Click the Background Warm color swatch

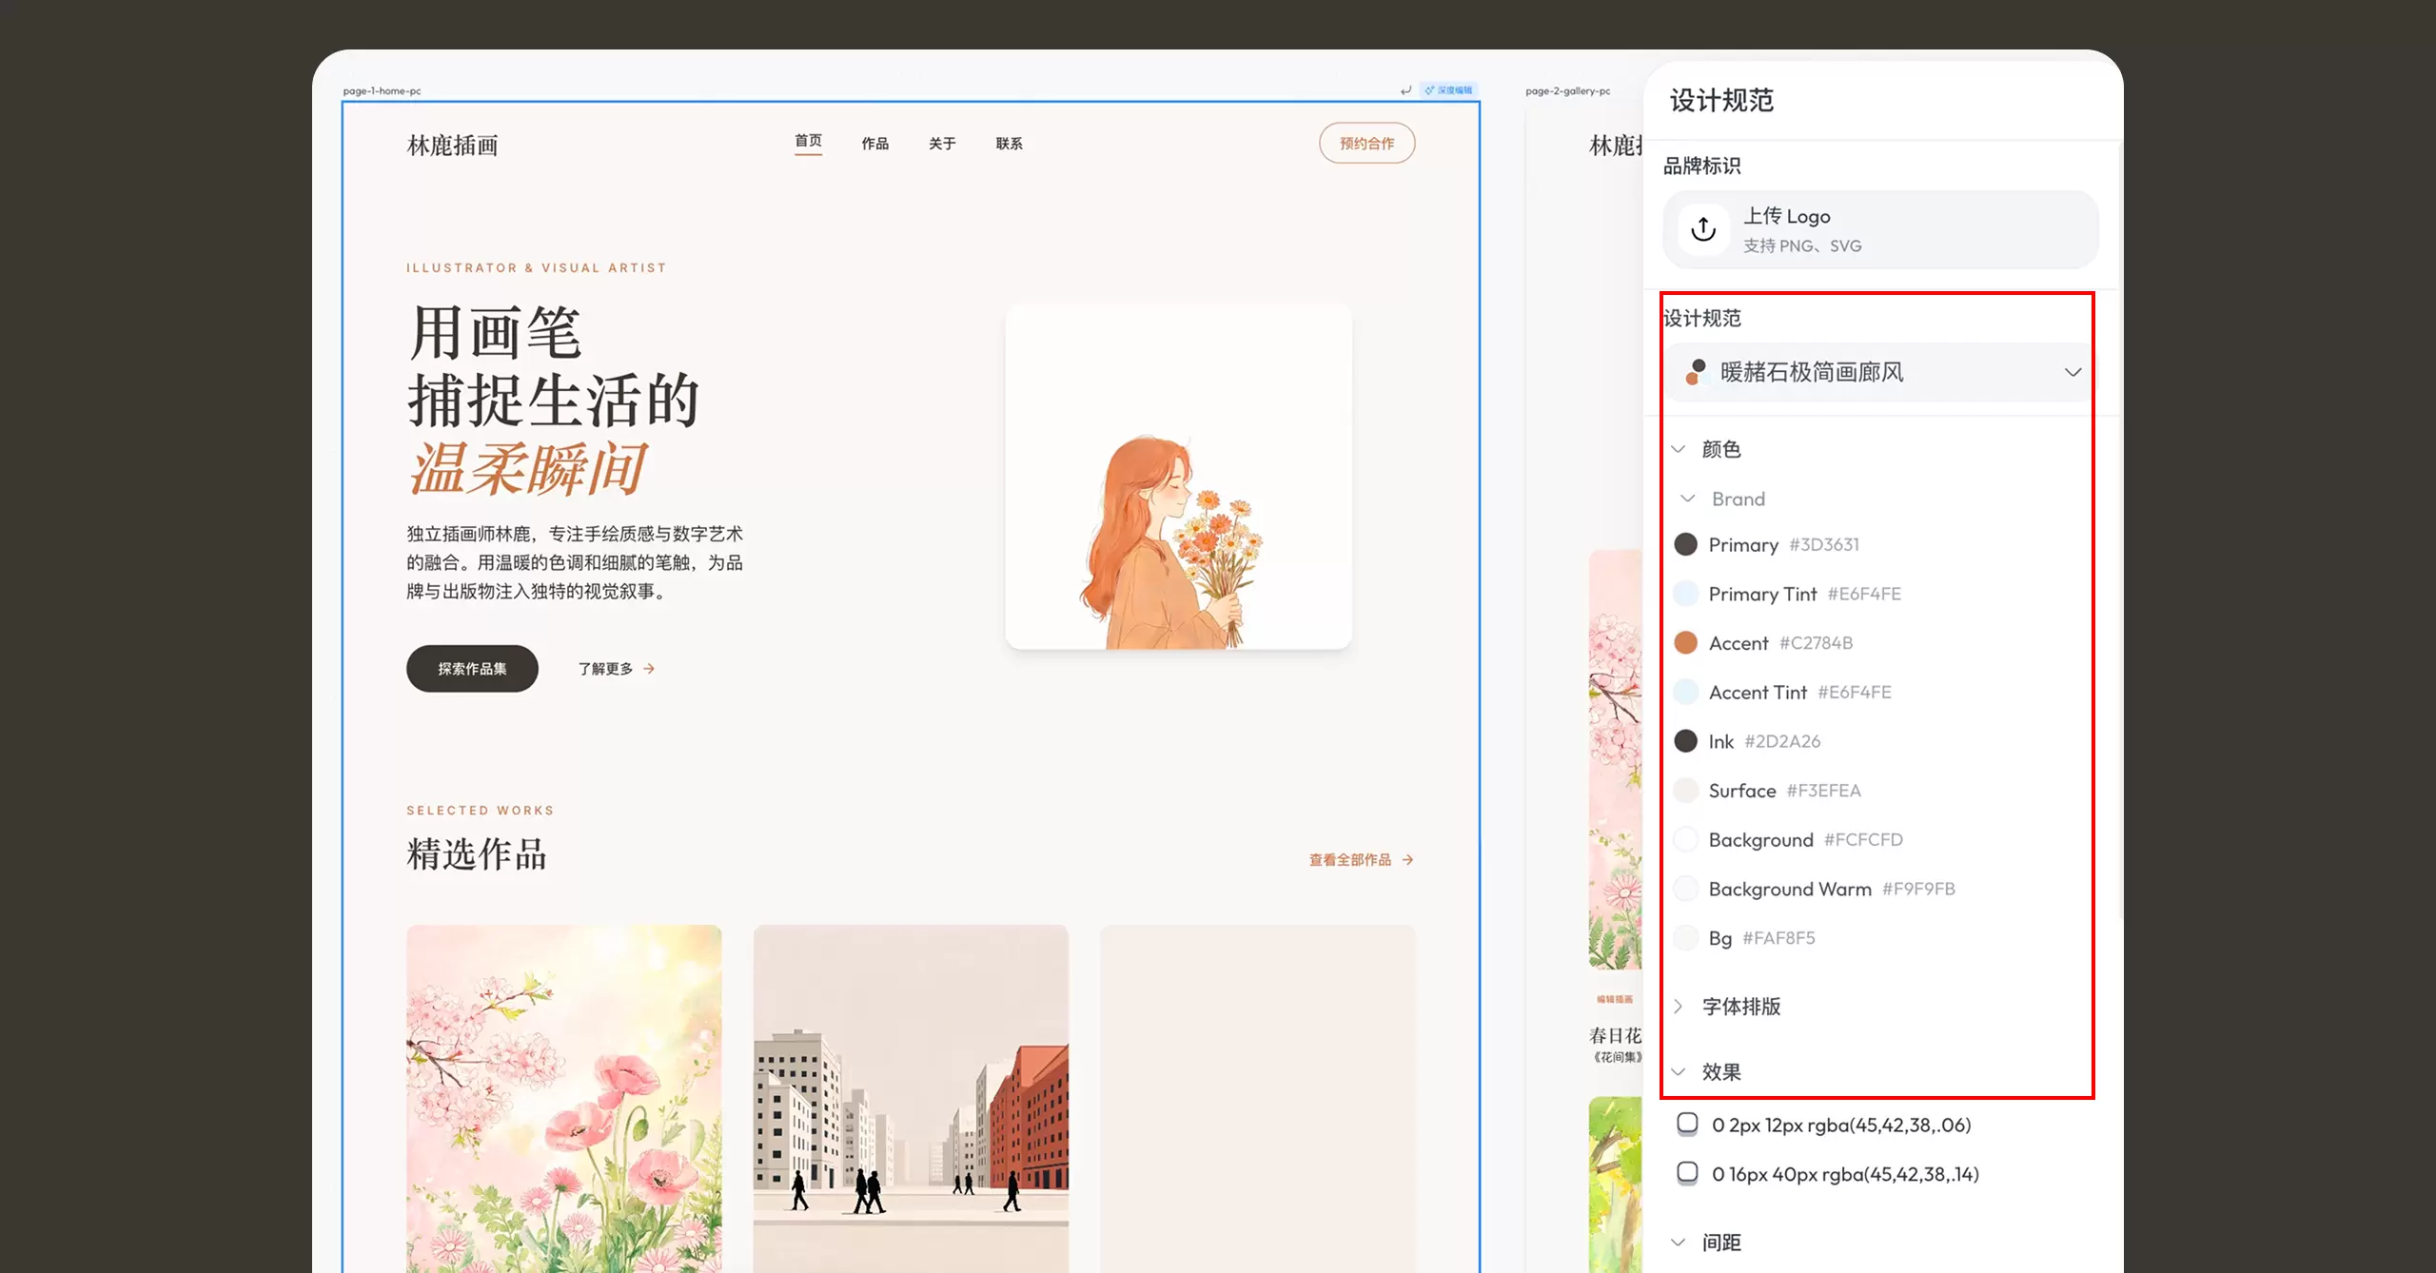pos(1685,889)
